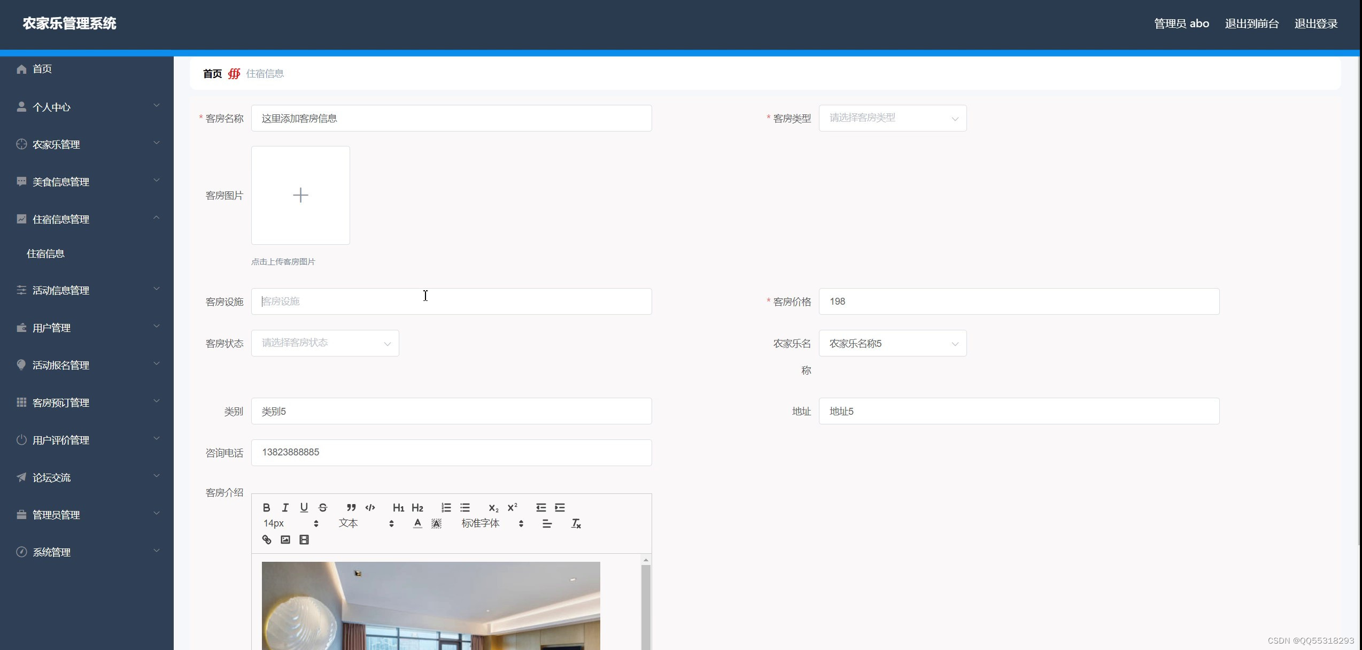Click the 客房图片 upload plus area
This screenshot has width=1362, height=650.
tap(300, 195)
